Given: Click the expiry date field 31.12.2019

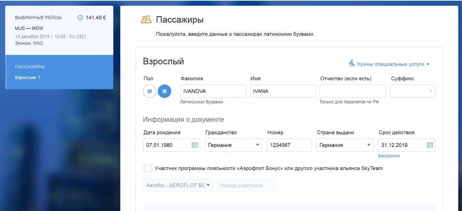Looking at the screenshot, I should (x=407, y=145).
